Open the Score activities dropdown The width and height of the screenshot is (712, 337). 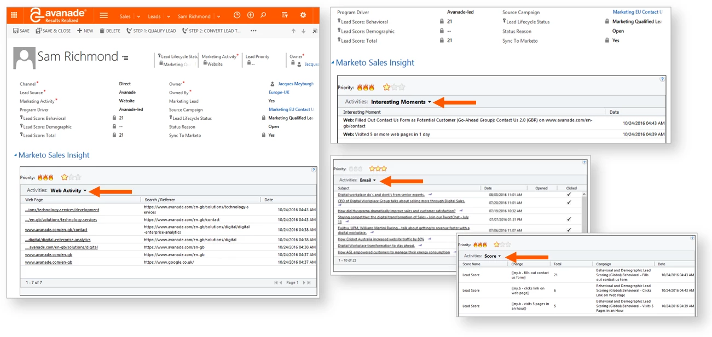tap(493, 256)
